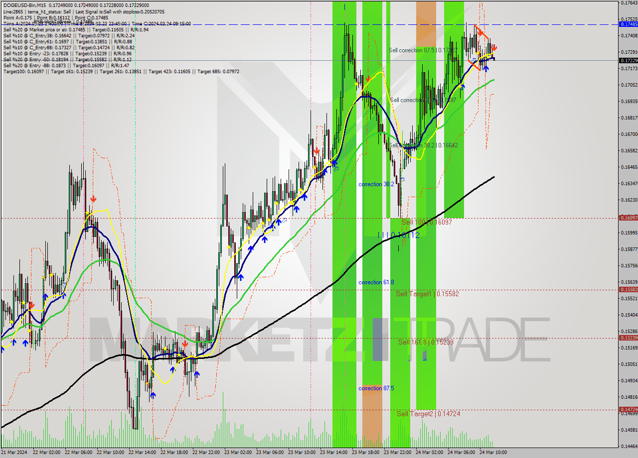
Task: Click the red 0.14724 price tag
Action: [x=628, y=409]
